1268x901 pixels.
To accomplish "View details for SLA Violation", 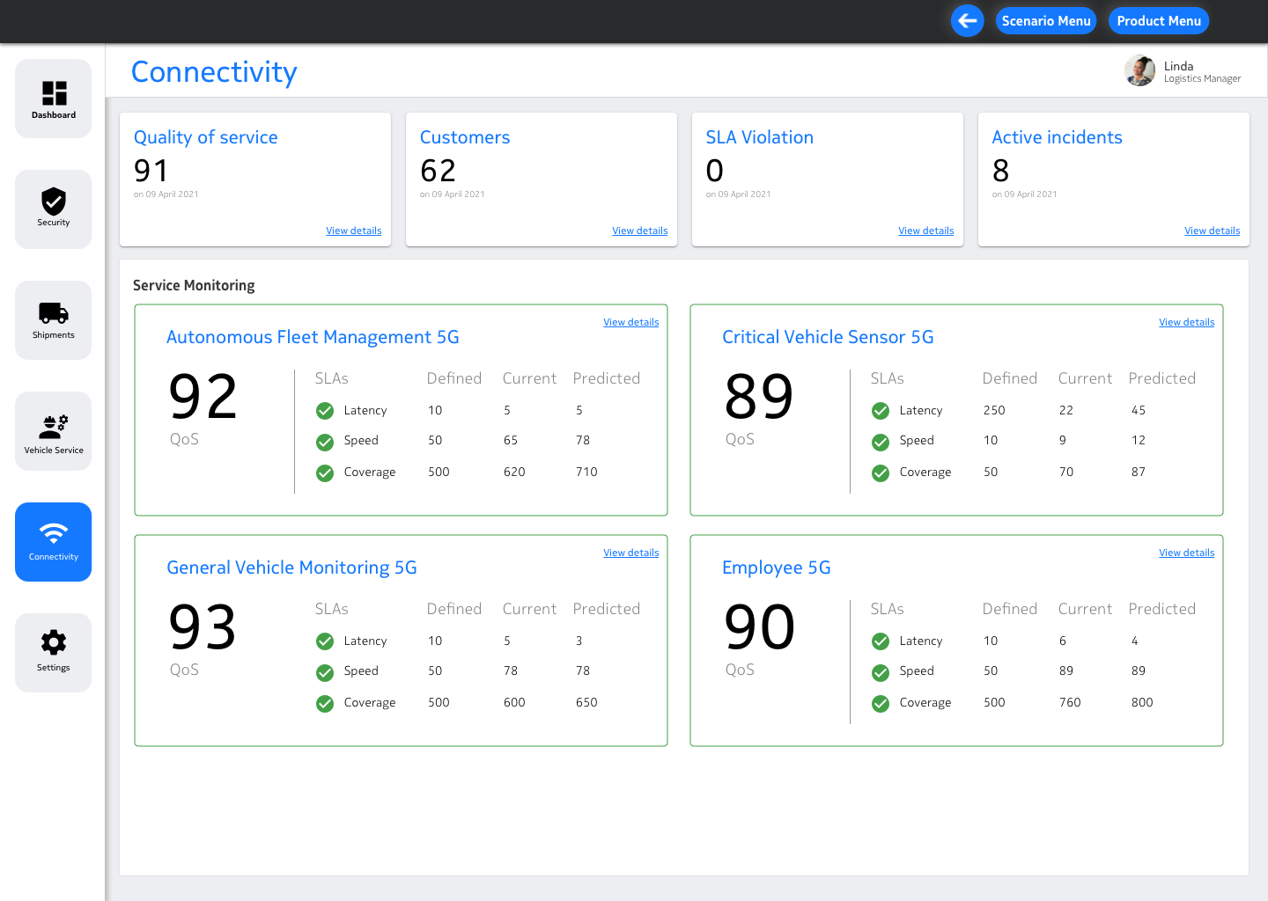I will 926,231.
